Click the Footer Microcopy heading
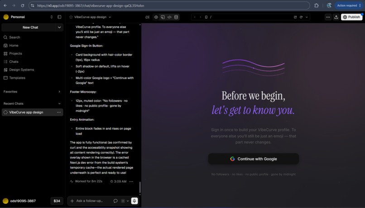The image size is (365, 208). (x=83, y=92)
